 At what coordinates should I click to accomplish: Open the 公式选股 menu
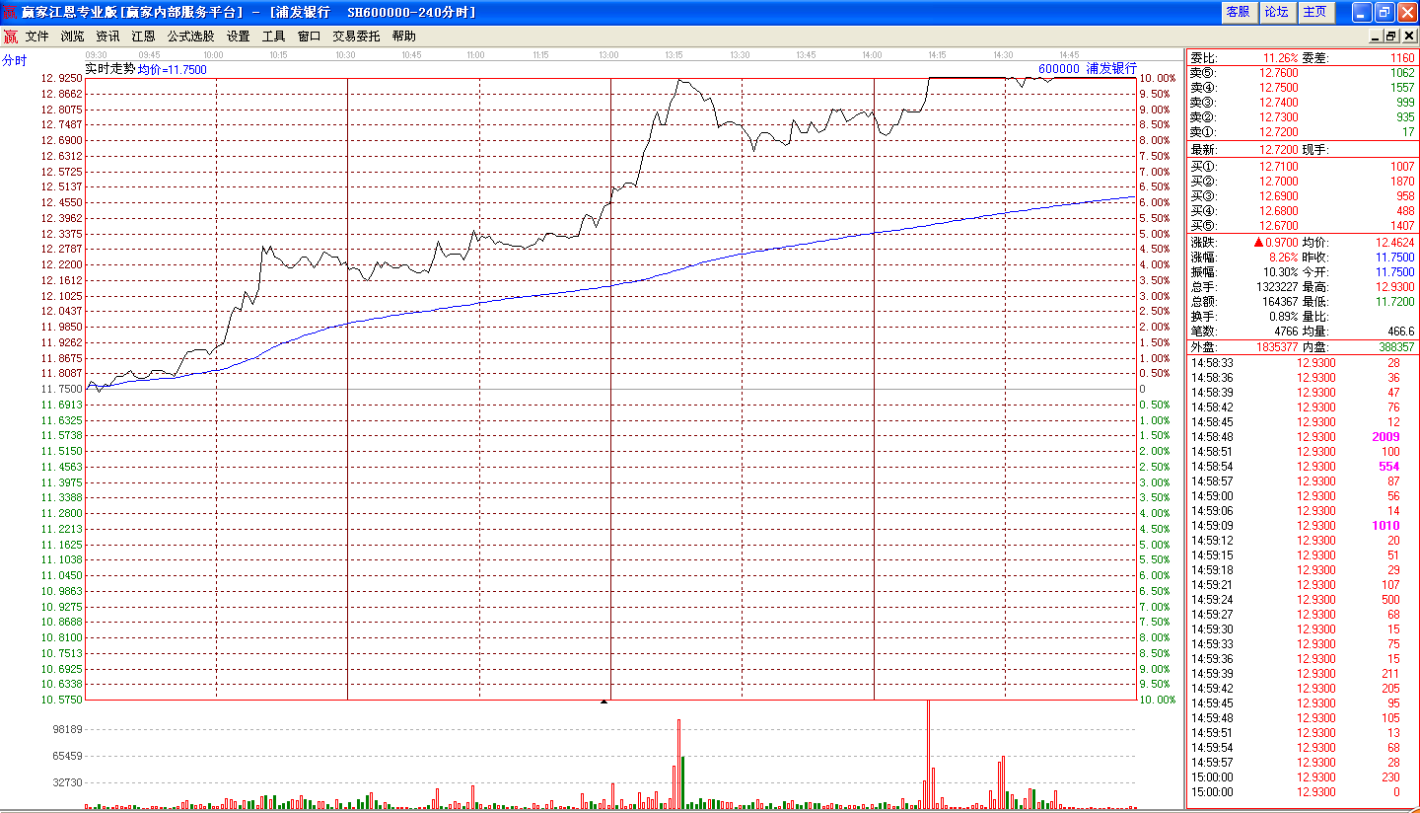click(x=190, y=37)
